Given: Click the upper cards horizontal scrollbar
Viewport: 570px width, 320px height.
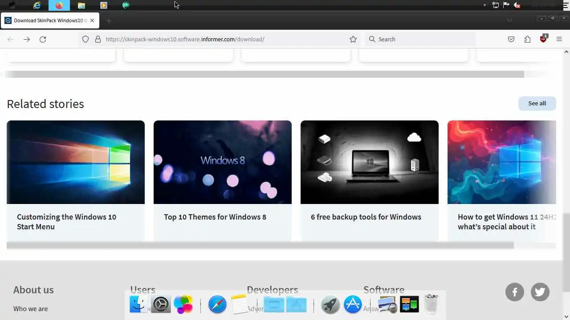Looking at the screenshot, I should coord(264,74).
